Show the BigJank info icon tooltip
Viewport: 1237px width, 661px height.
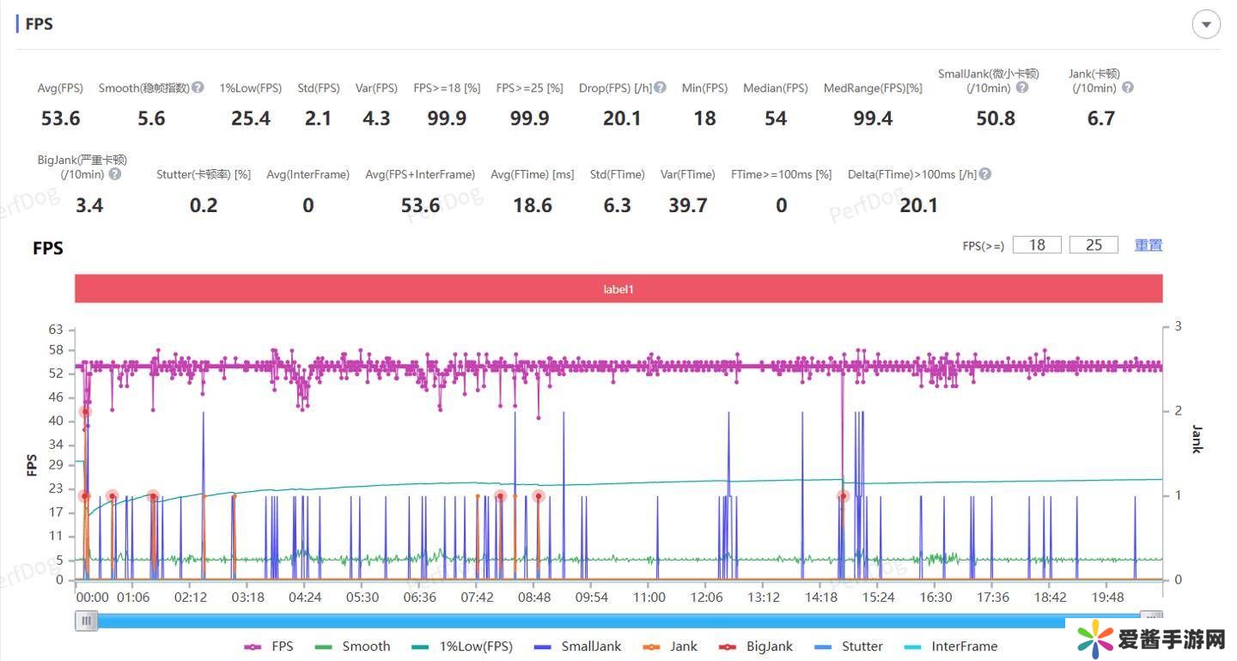point(114,174)
